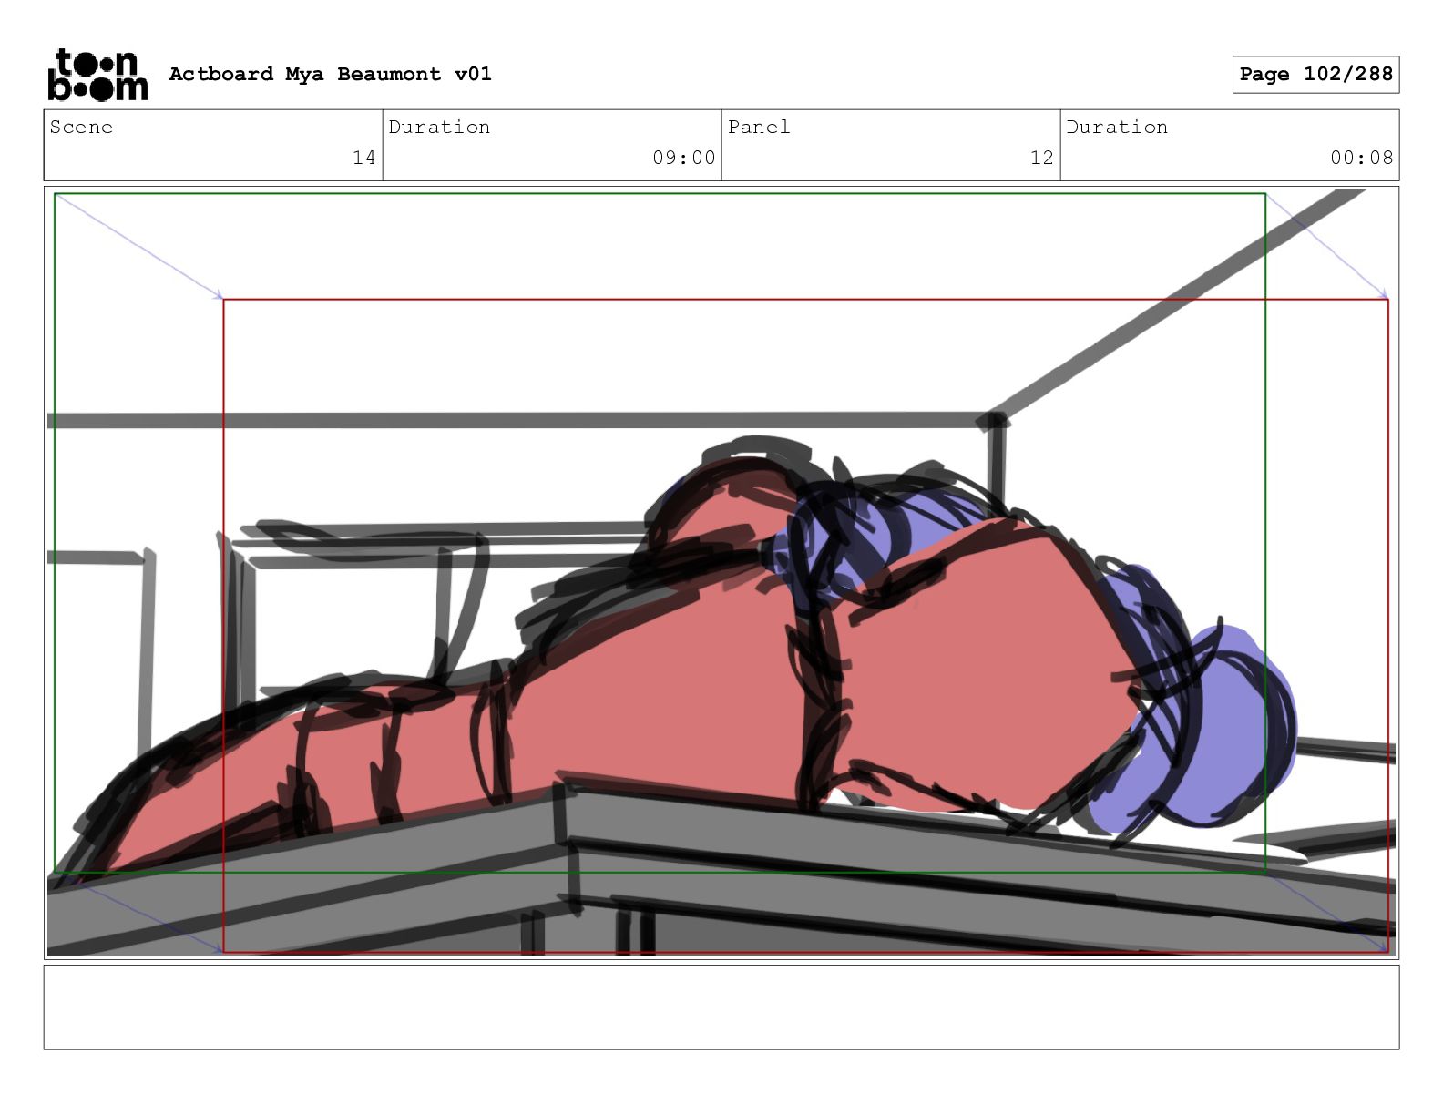1443x1115 pixels.
Task: Click the empty notes box below panel
Action: 721,1008
